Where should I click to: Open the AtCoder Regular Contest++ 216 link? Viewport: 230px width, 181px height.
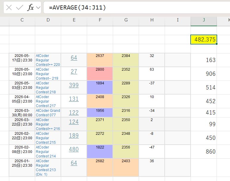pyautogui.click(x=48, y=124)
